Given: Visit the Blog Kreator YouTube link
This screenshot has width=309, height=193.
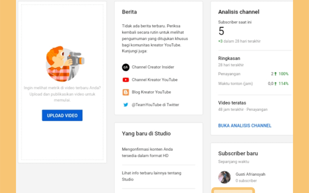Looking at the screenshot, I should [151, 92].
